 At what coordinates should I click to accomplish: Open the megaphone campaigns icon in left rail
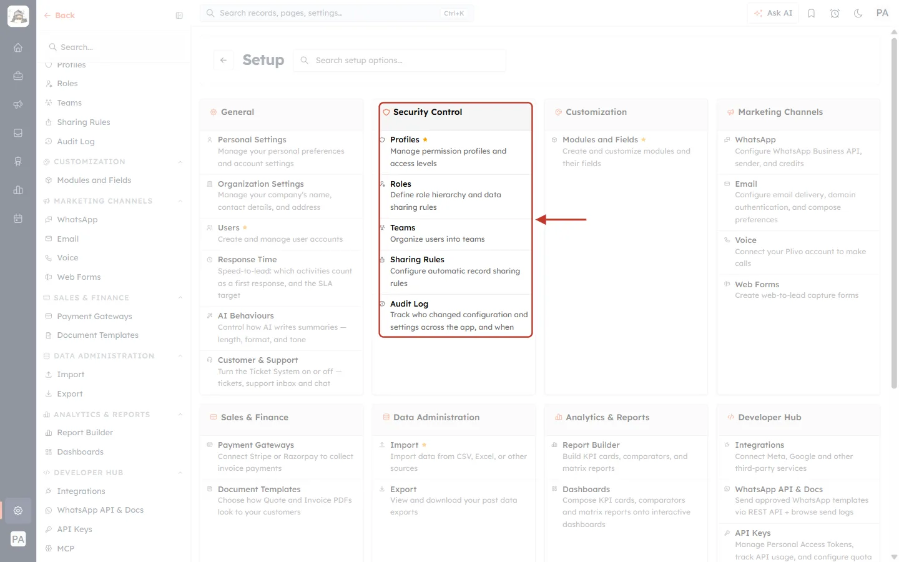pyautogui.click(x=18, y=104)
